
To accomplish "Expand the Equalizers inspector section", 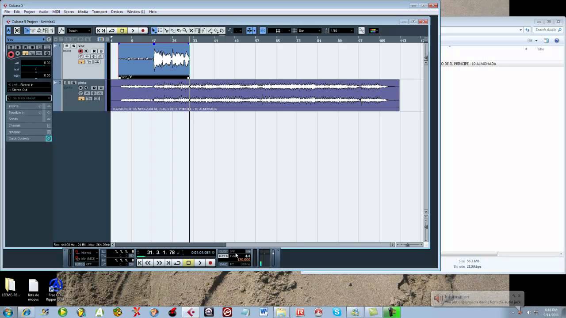I will (29, 113).
